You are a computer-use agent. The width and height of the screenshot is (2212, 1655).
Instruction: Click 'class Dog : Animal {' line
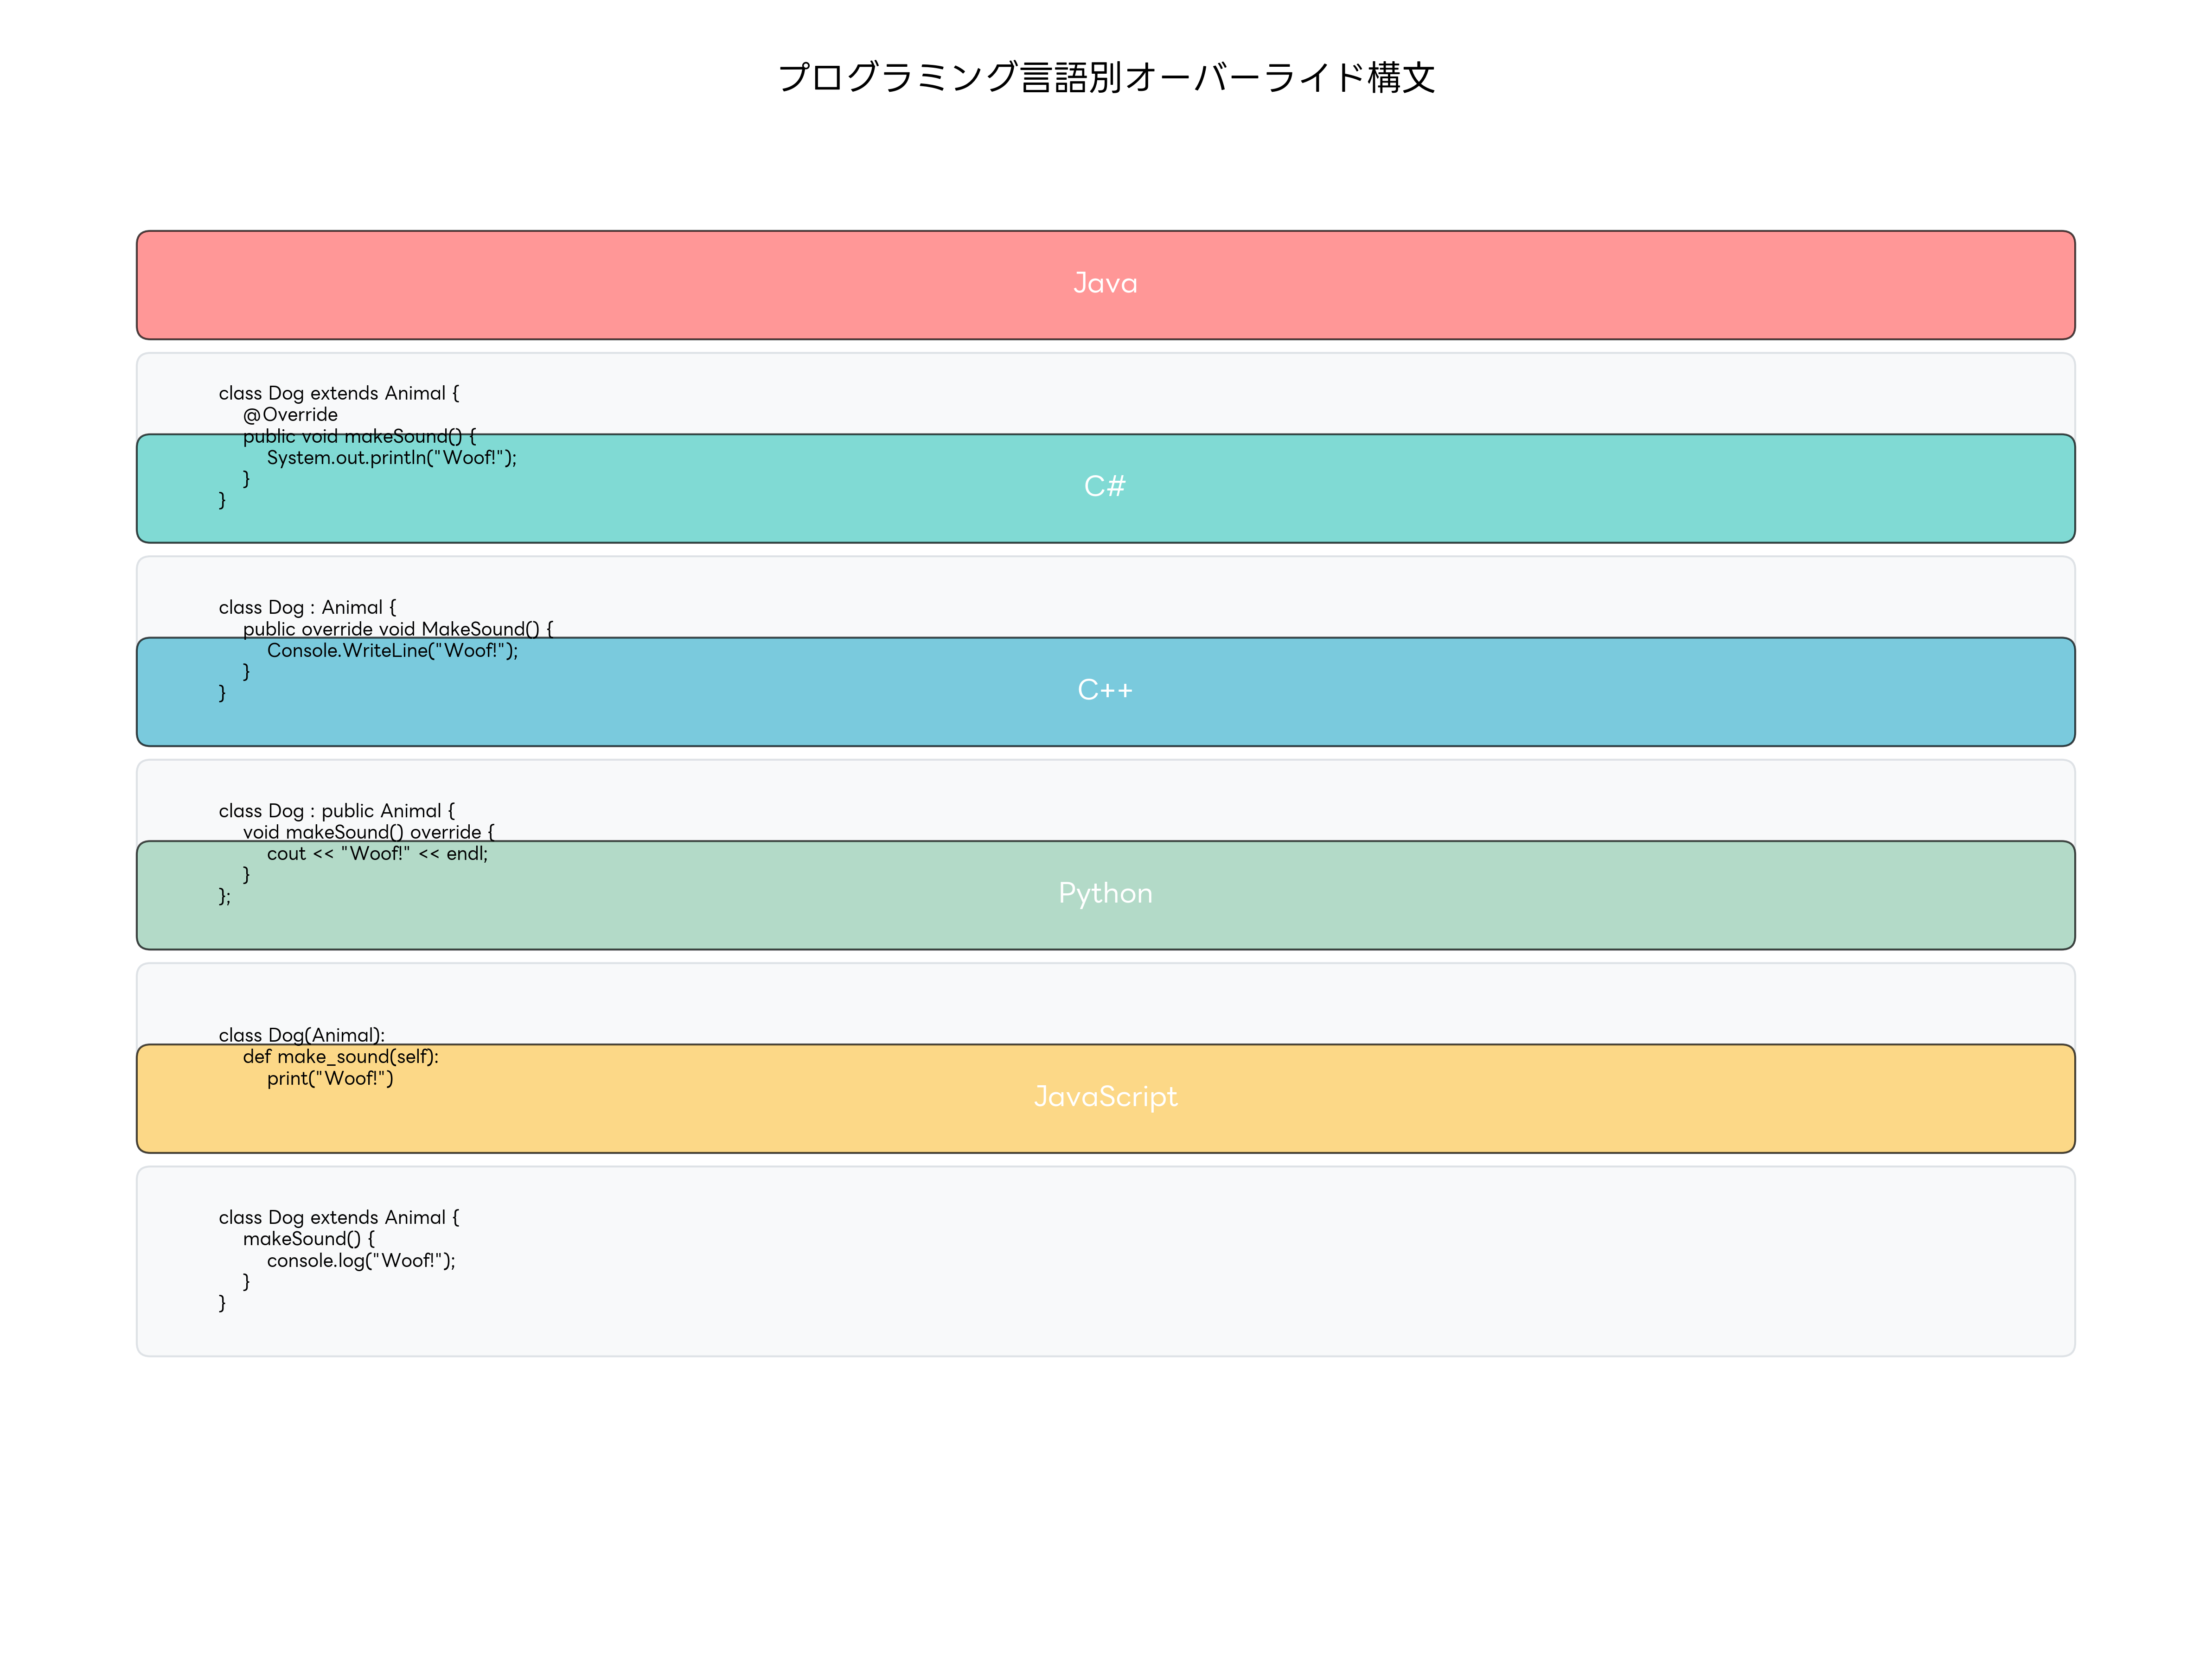point(307,608)
